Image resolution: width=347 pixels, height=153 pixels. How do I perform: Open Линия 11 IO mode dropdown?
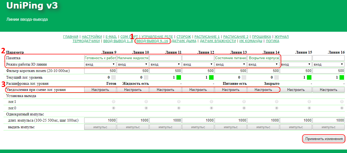click(x=165, y=65)
